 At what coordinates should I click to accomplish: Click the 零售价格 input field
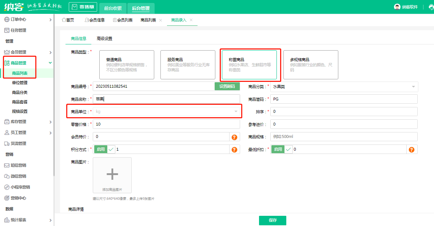point(166,124)
